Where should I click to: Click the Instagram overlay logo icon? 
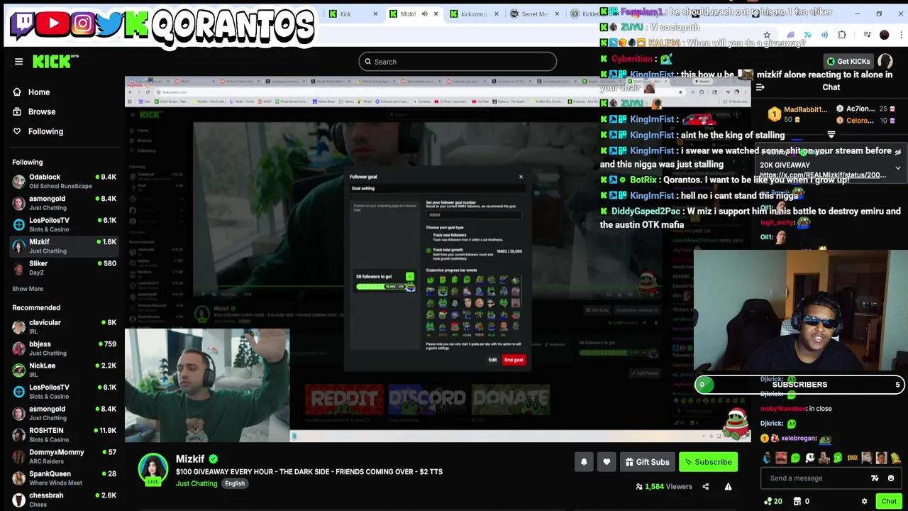pyautogui.click(x=82, y=24)
